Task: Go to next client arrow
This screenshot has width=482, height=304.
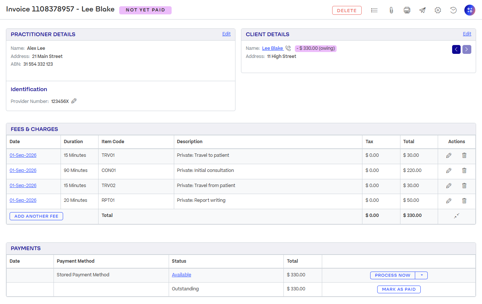Action: (467, 49)
